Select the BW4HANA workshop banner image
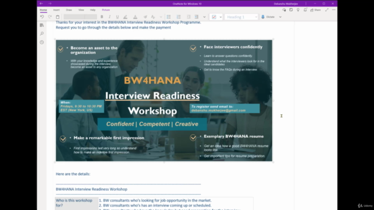The image size is (374, 210). pos(164,100)
